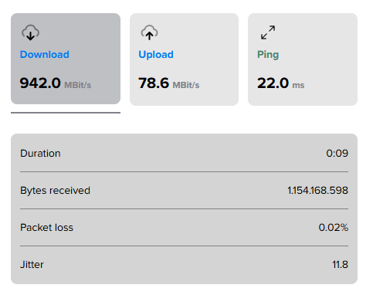Viewport: 373px width, 288px height.
Task: Click the 1.154.168.598 bytes value
Action: coord(318,191)
